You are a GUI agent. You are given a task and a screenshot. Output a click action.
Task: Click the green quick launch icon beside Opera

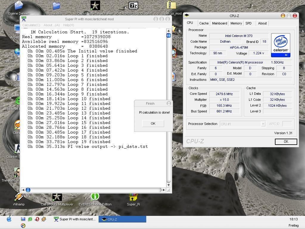[x=30, y=219]
